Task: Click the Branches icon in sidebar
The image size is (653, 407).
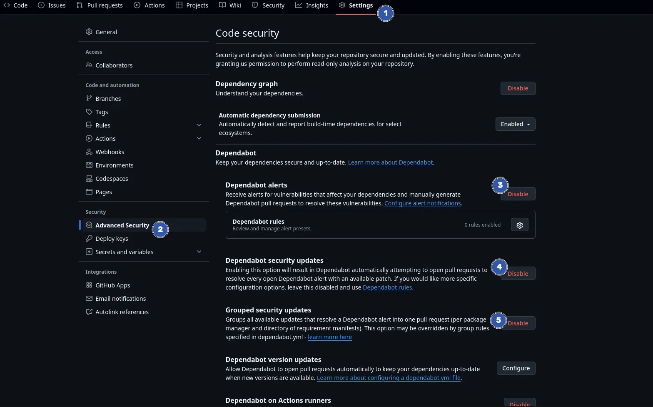Action: pyautogui.click(x=89, y=99)
